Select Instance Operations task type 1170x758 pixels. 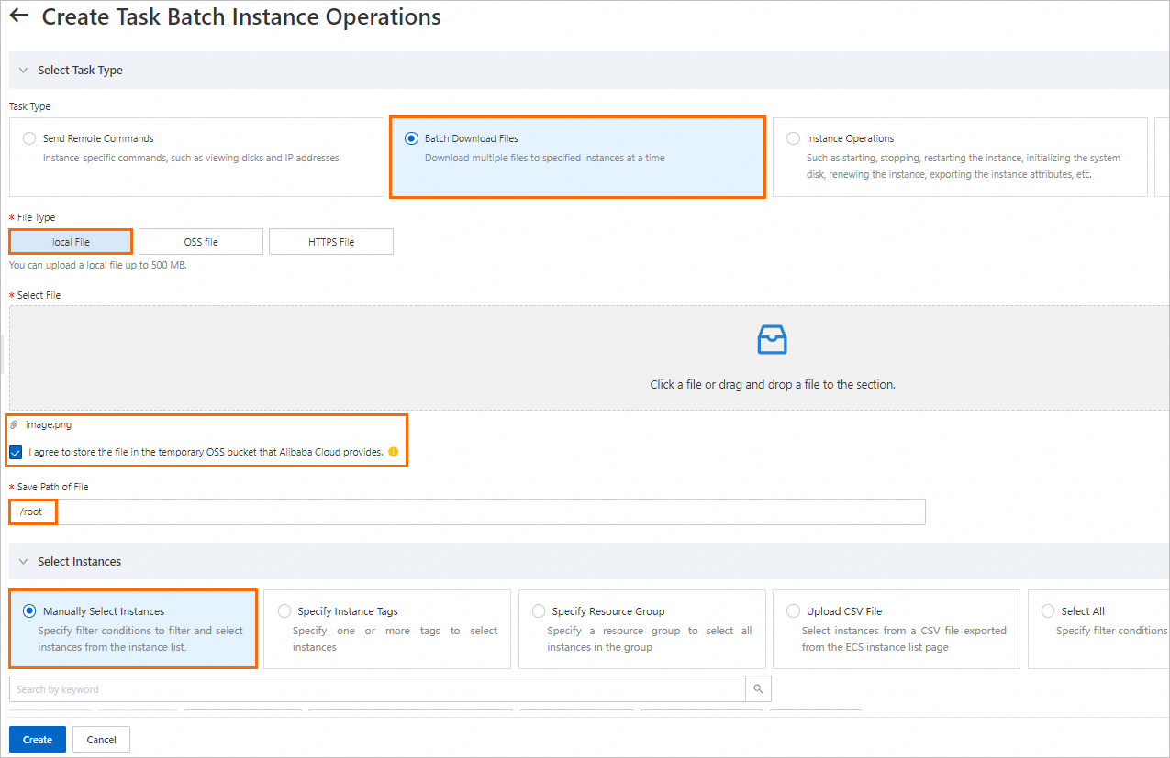coord(793,139)
